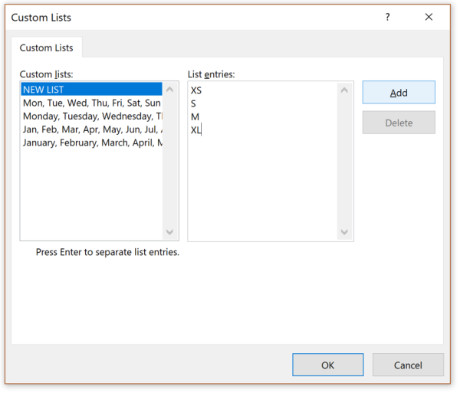Click the Help question mark icon
The height and width of the screenshot is (393, 460).
(387, 17)
